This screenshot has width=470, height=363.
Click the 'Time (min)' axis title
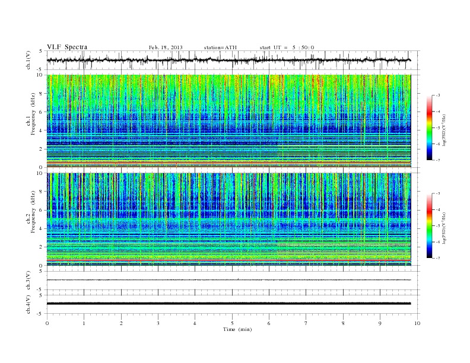237,329
